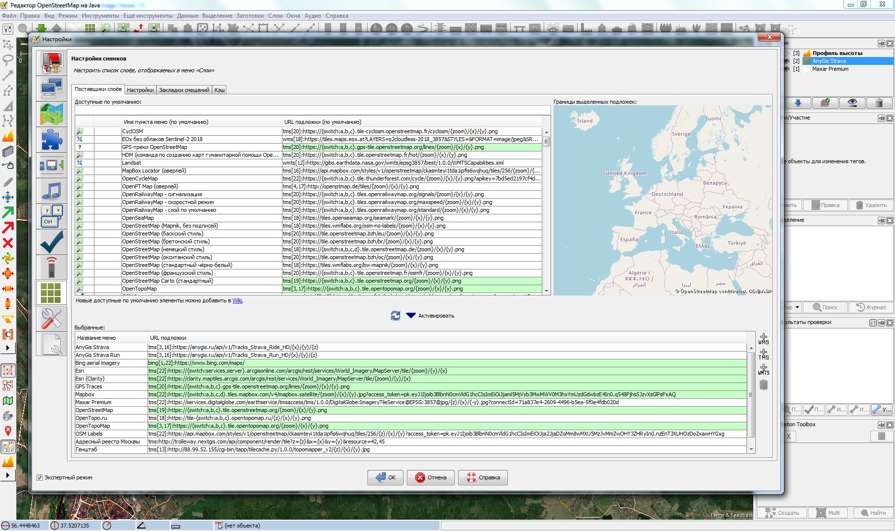Image resolution: width=895 pixels, height=531 pixels.
Task: Click the Отмена button
Action: (431, 477)
